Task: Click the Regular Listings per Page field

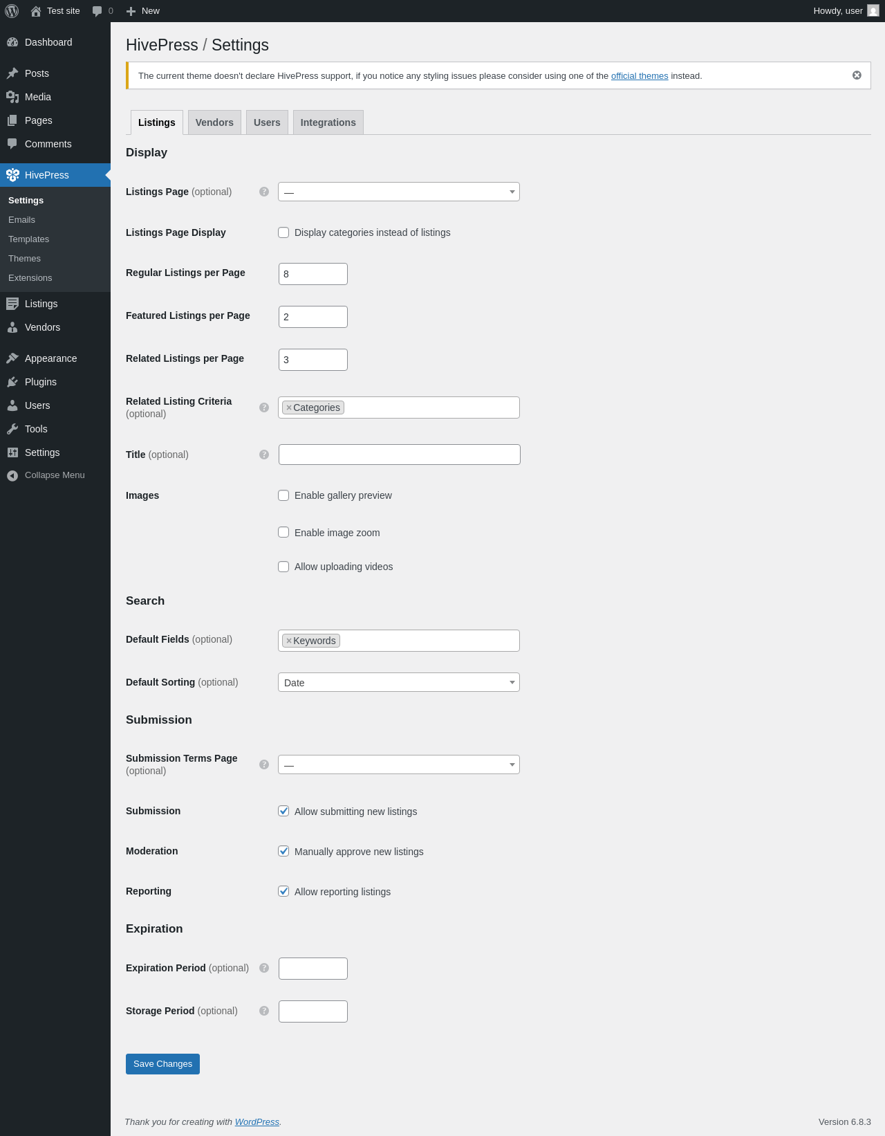Action: [x=313, y=274]
